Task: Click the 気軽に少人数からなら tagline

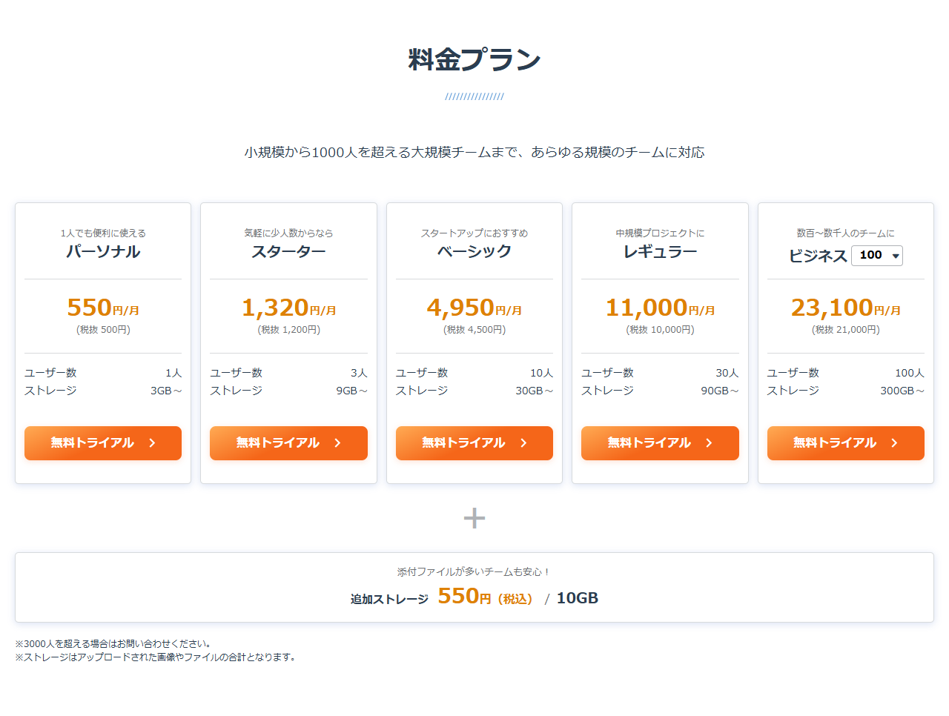Action: 288,233
